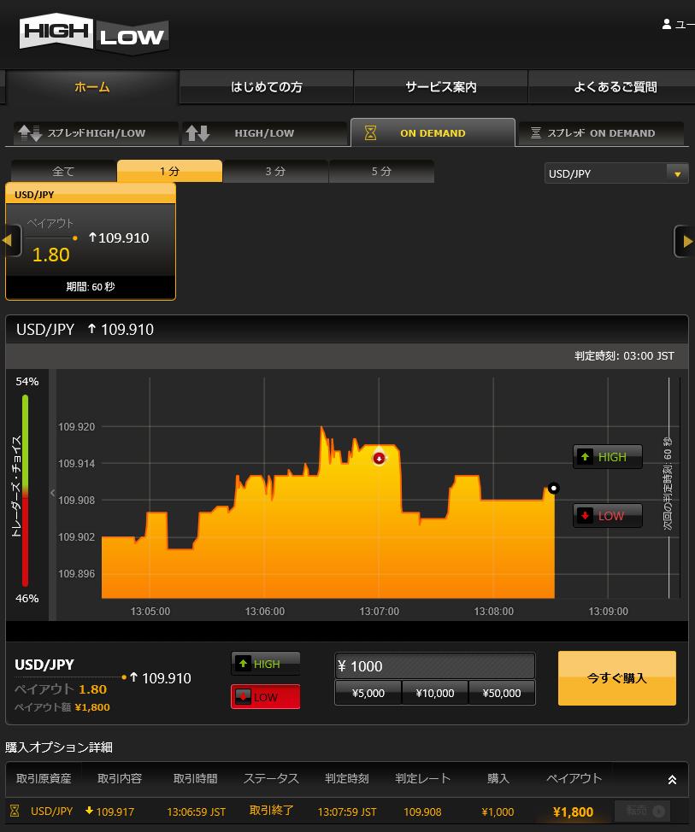Screen dimensions: 695x832
Task: Open the はじめての方 tab
Action: (266, 87)
